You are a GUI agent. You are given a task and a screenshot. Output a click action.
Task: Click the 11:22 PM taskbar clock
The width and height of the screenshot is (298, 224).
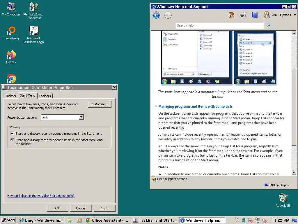point(281,220)
